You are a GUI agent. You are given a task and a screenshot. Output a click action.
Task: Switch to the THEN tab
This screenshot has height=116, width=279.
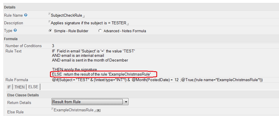click(x=20, y=87)
